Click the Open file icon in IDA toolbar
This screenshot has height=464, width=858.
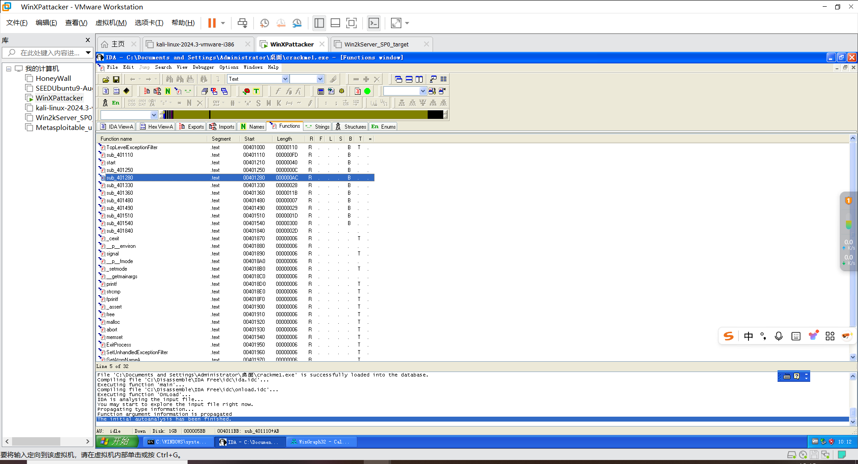point(106,79)
